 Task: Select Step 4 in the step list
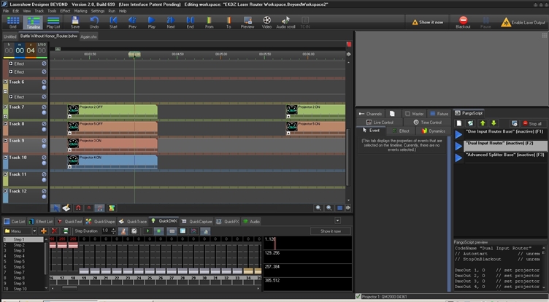pyautogui.click(x=18, y=256)
